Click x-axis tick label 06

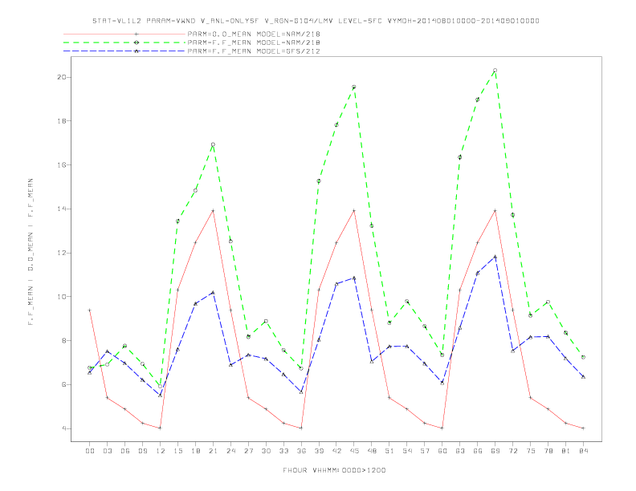125,451
